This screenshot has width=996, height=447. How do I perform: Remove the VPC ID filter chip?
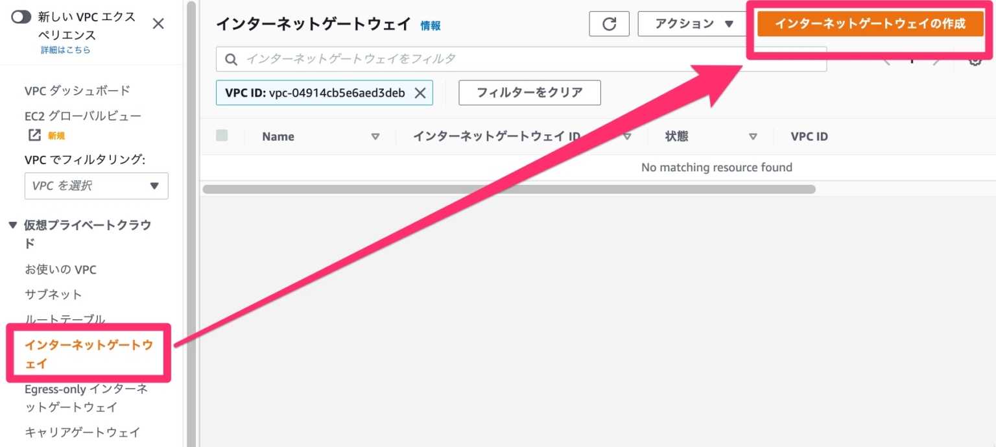tap(420, 92)
